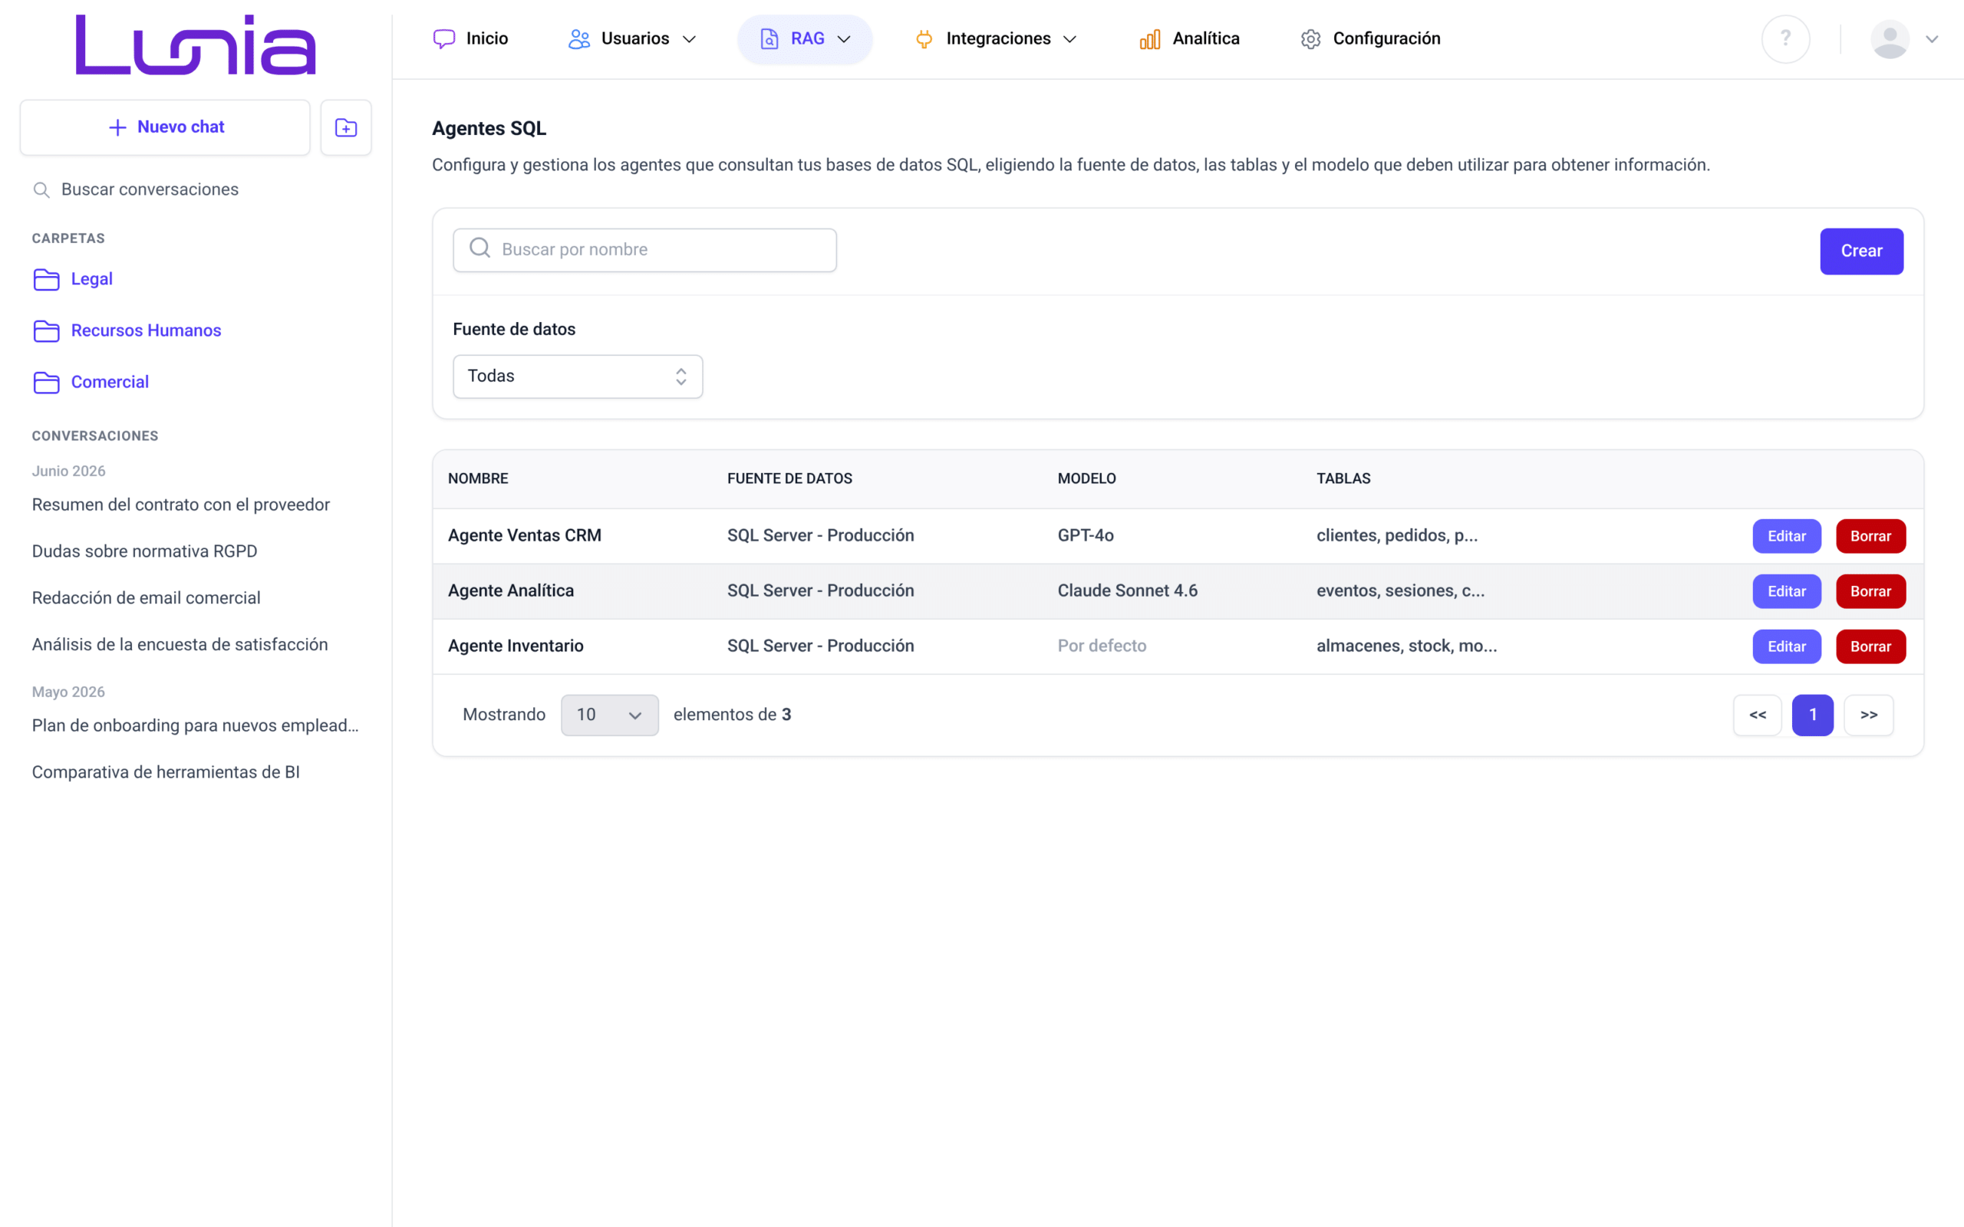Click the user avatar icon
This screenshot has width=1964, height=1227.
pos(1890,39)
